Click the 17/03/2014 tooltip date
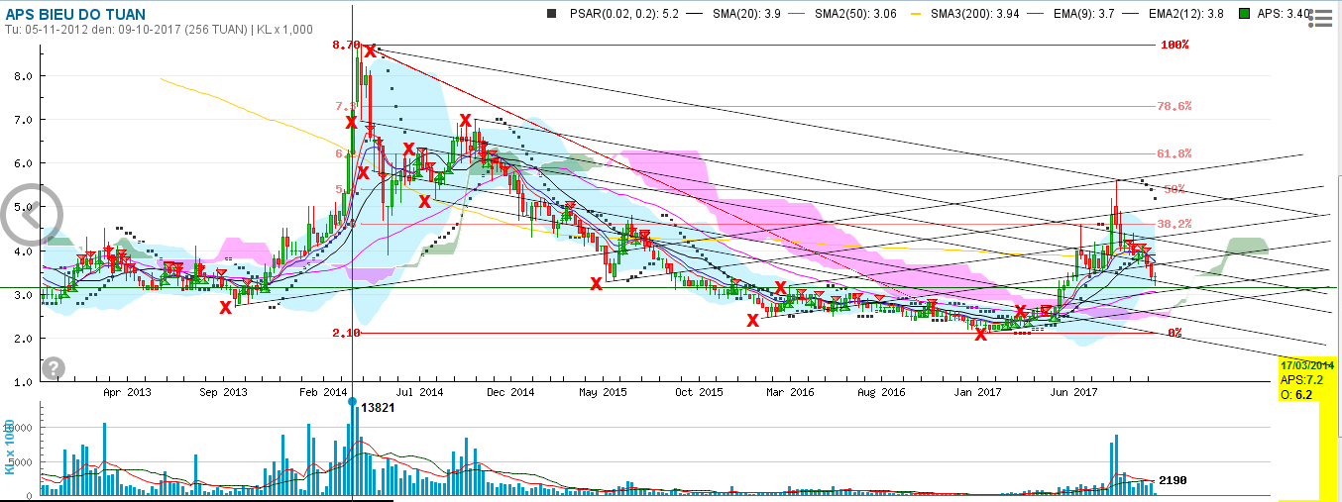 coord(1307,365)
